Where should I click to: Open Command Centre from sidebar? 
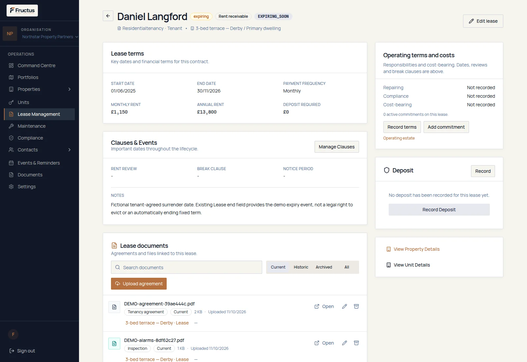point(39,65)
